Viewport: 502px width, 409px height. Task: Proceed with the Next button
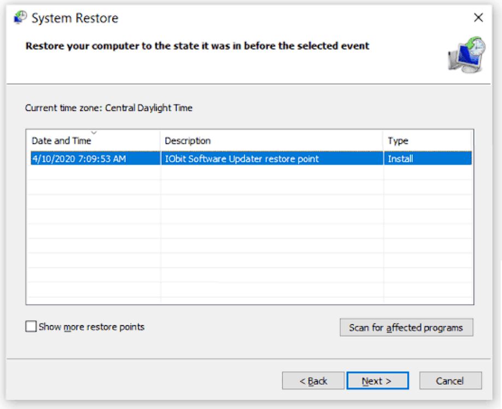click(x=377, y=381)
